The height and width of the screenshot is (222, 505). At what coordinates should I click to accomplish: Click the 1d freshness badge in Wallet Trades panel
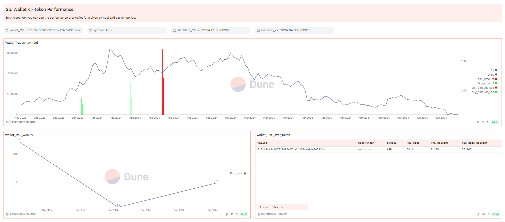(495, 122)
